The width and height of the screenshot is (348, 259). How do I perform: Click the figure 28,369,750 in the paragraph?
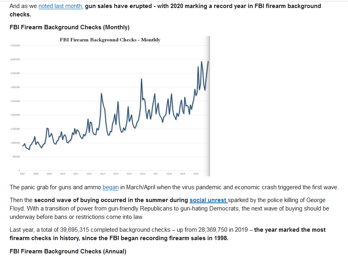point(212,230)
